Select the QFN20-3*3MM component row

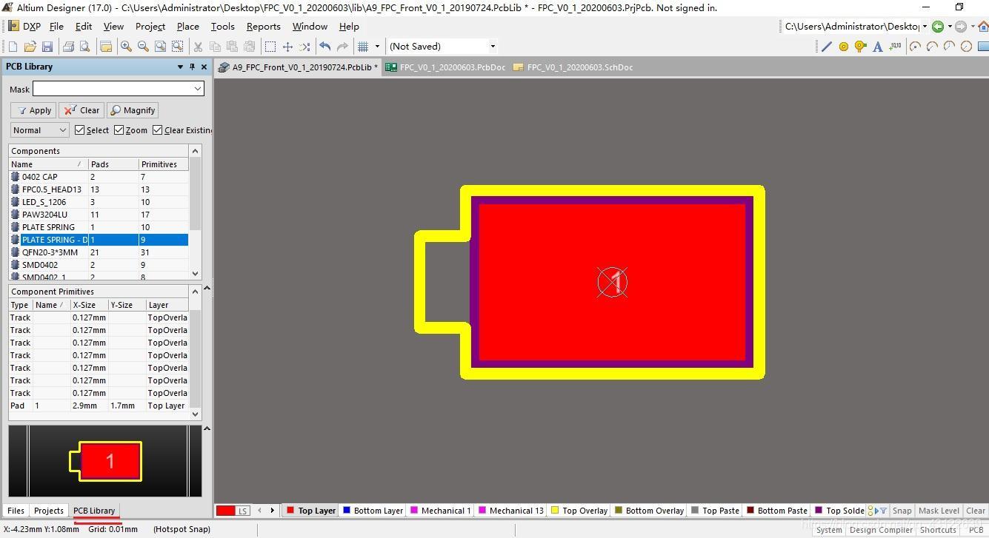(x=99, y=252)
